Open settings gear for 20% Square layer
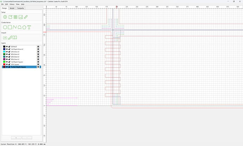 tap(38, 65)
